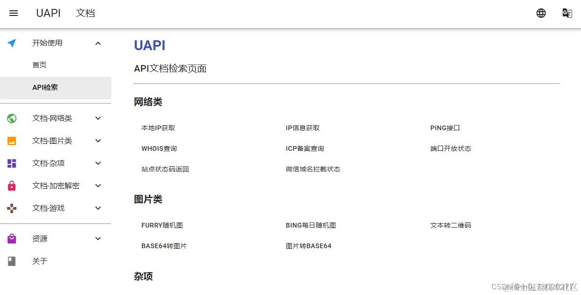Open the 微信域名拦截状态 link
The width and height of the screenshot is (581, 295).
click(x=313, y=169)
